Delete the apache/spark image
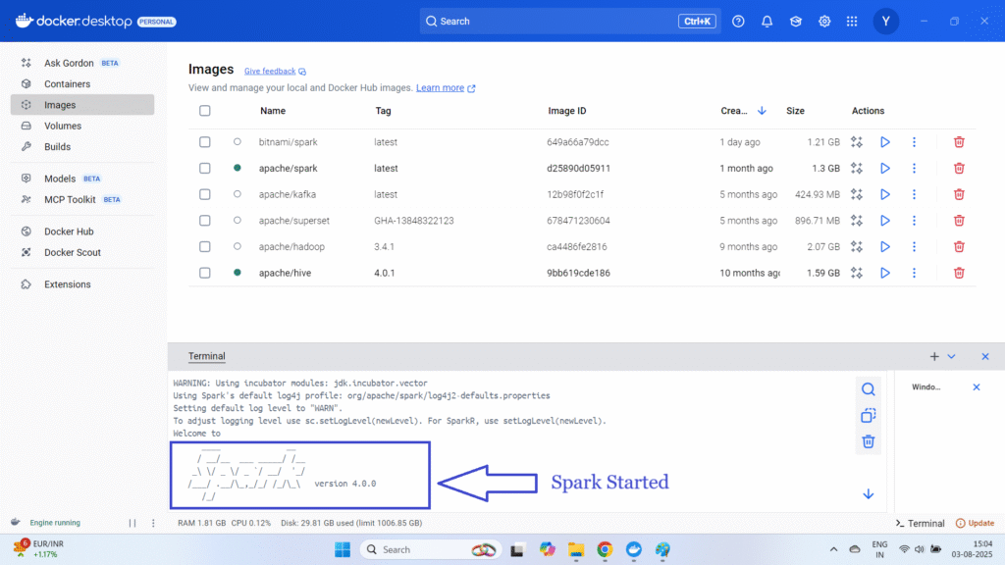Viewport: 1005px width, 565px height. tap(959, 169)
